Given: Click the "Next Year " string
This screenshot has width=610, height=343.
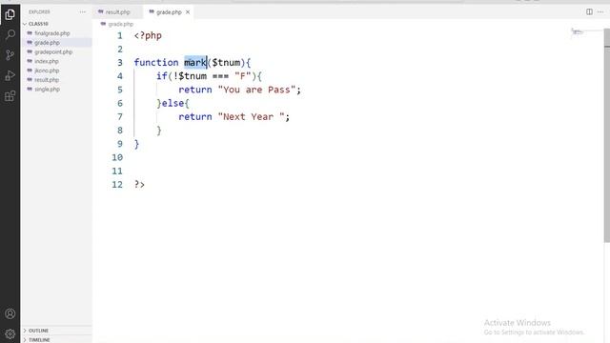Looking at the screenshot, I should 252,117.
